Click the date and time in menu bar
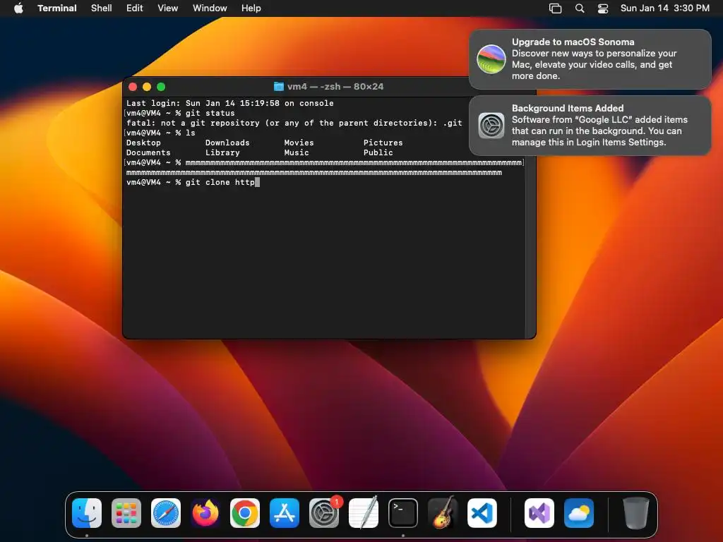723x542 pixels. 665,8
